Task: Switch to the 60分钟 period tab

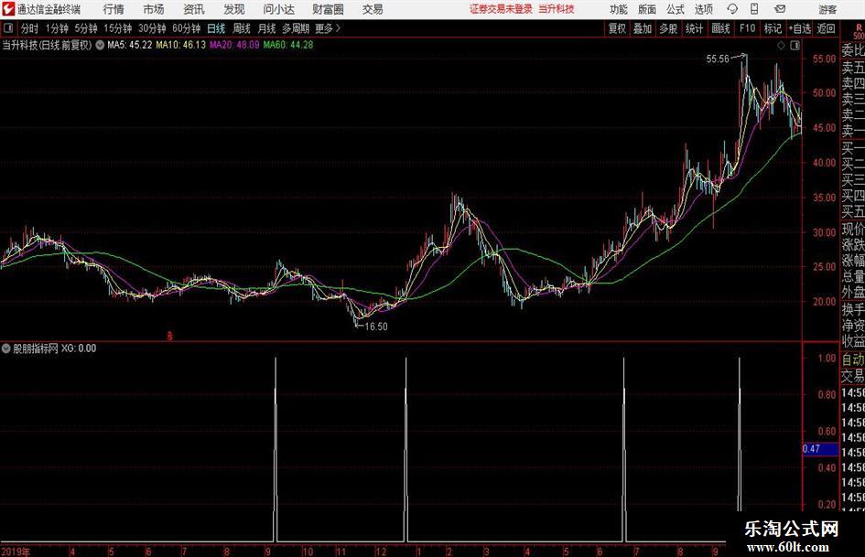Action: pyautogui.click(x=186, y=28)
